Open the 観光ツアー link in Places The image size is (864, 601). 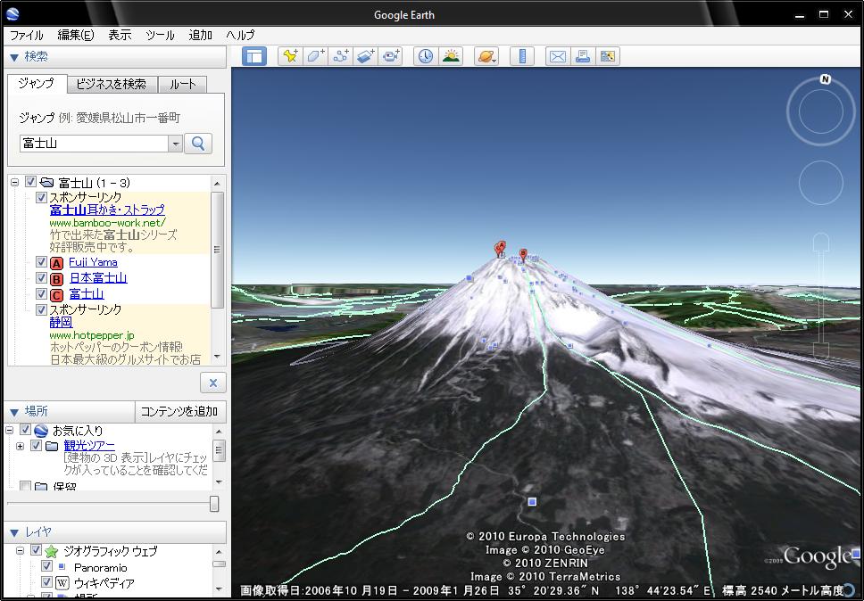(89, 445)
